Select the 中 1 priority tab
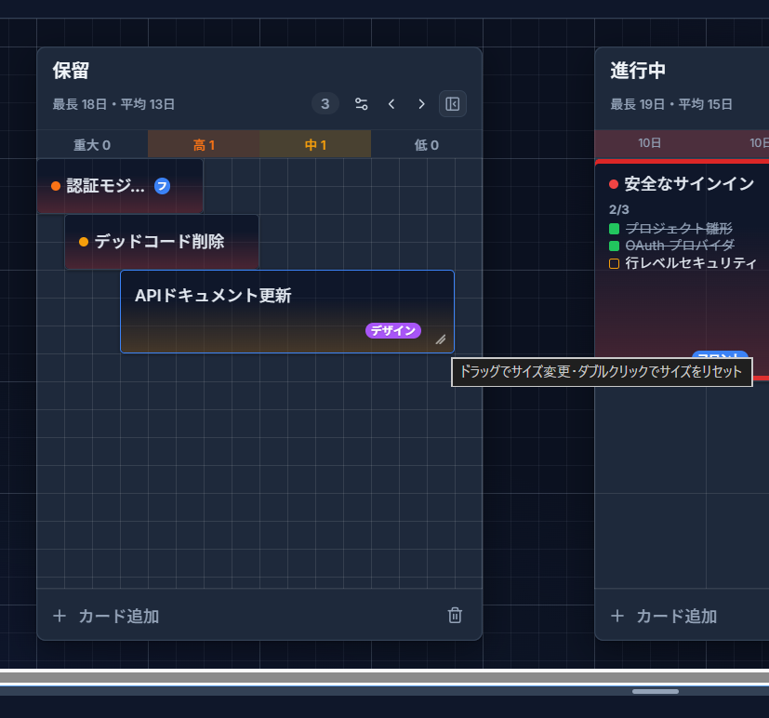 315,145
